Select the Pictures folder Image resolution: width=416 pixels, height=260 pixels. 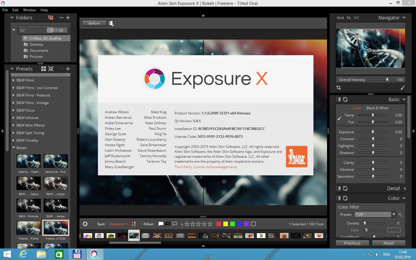(x=36, y=57)
